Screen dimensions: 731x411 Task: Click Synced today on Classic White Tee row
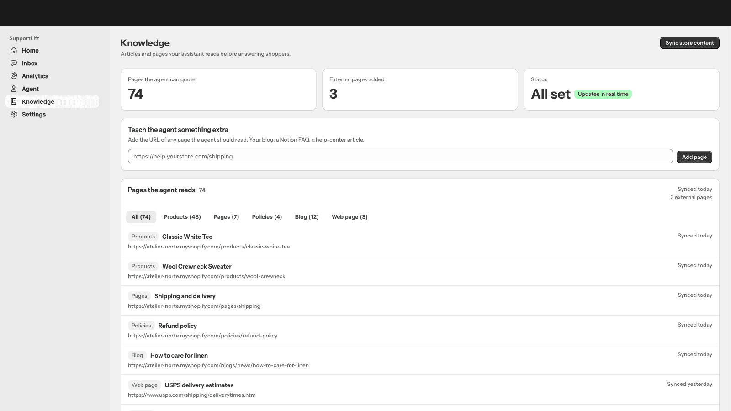(695, 236)
